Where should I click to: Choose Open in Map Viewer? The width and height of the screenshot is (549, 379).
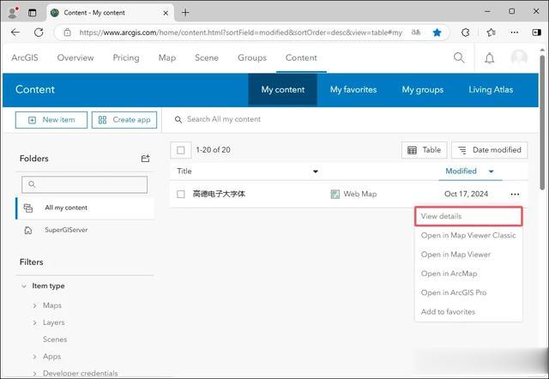tap(468, 255)
